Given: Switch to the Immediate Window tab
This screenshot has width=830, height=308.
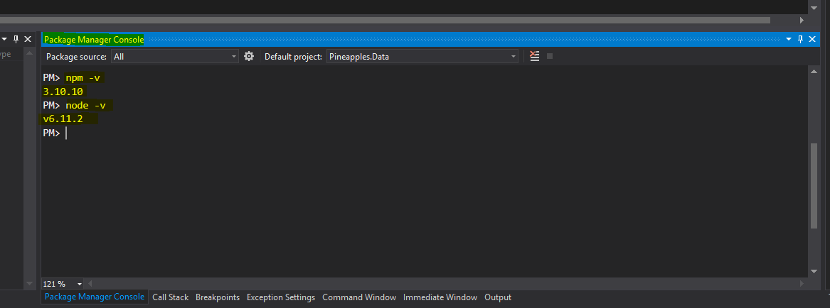Looking at the screenshot, I should click(440, 297).
